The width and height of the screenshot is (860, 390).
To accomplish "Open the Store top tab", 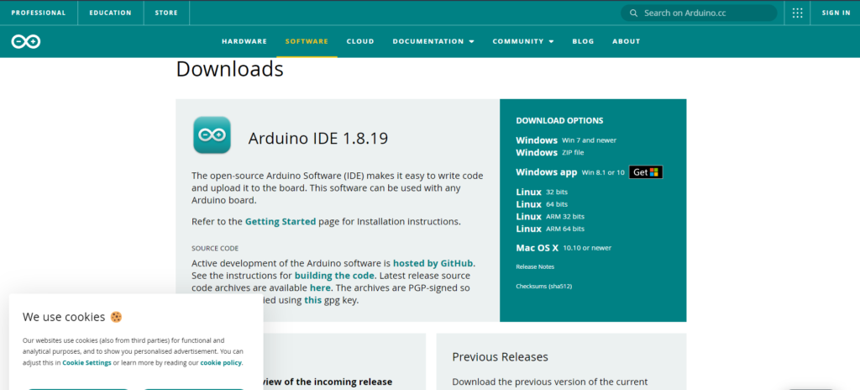I will pyautogui.click(x=166, y=13).
